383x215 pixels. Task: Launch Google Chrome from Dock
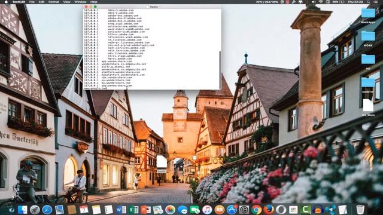click(257, 210)
